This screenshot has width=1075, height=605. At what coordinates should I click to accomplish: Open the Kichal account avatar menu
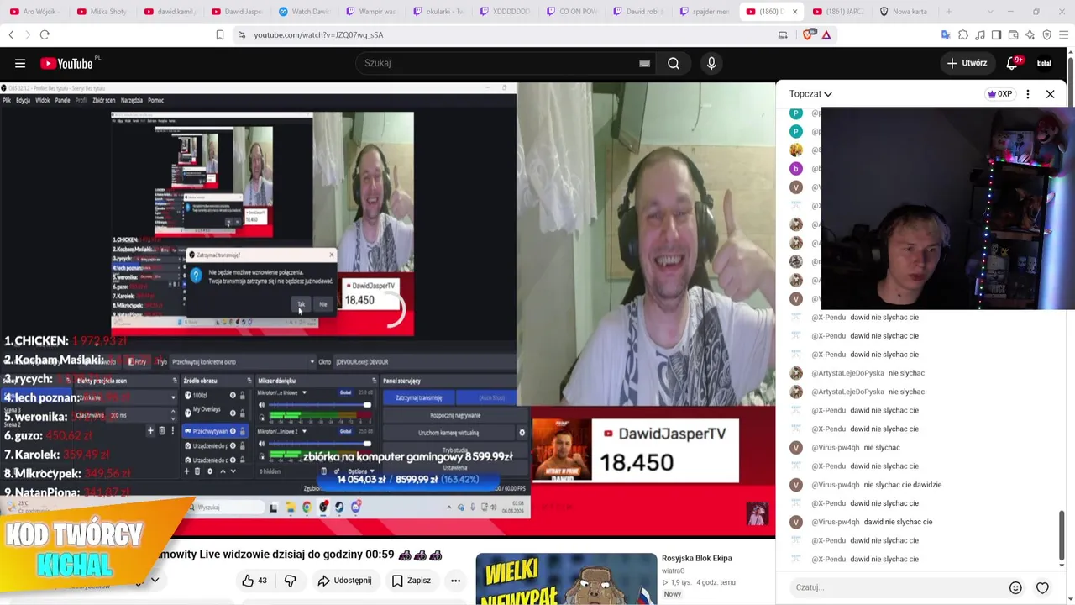tap(1044, 63)
